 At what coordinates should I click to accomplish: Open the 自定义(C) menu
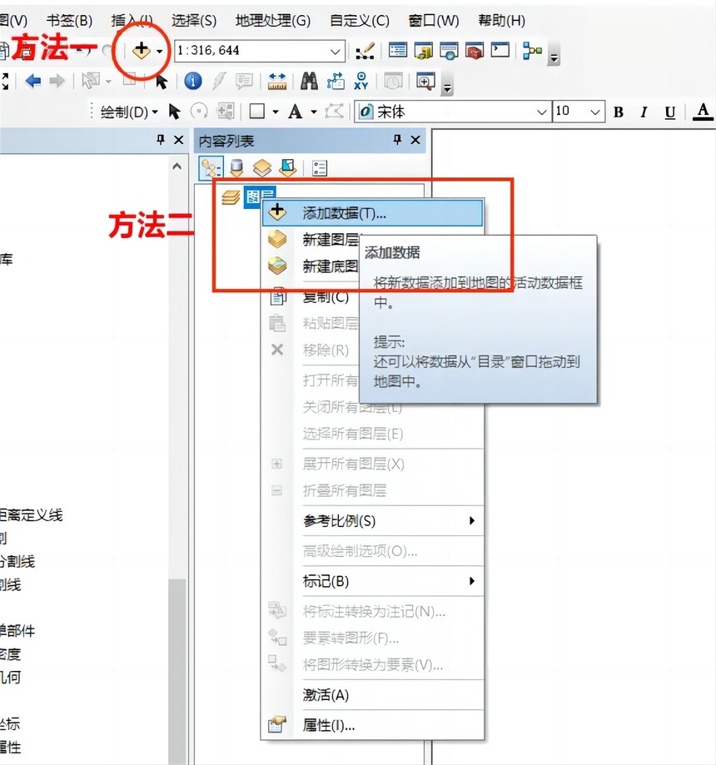coord(360,21)
